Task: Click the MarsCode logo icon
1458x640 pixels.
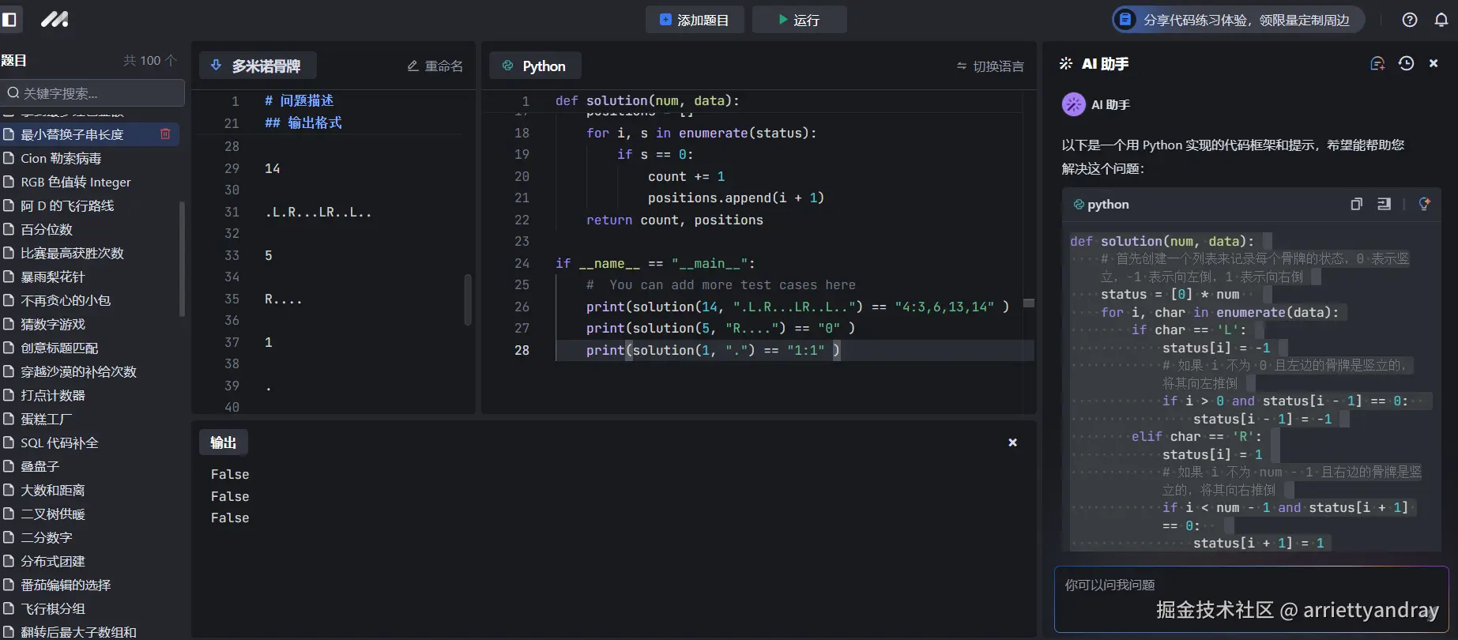Action: click(x=55, y=19)
